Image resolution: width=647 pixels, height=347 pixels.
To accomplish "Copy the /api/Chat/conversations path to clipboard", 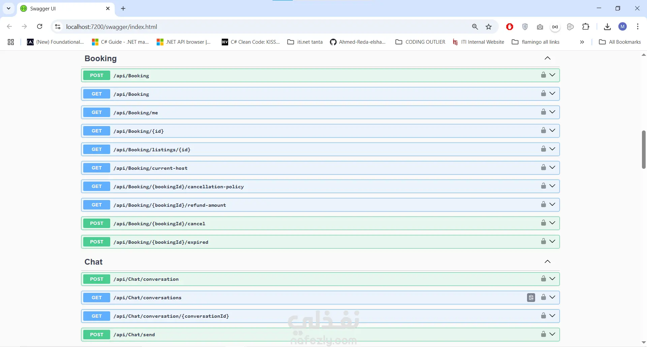I will tap(531, 298).
